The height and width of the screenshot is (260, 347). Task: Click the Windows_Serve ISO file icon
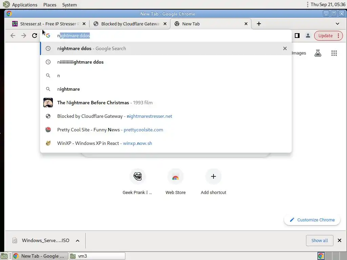click(15, 240)
